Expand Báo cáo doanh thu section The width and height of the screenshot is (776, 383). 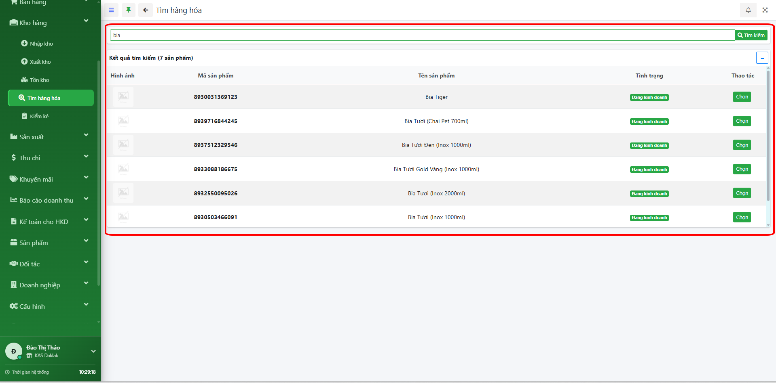(49, 200)
